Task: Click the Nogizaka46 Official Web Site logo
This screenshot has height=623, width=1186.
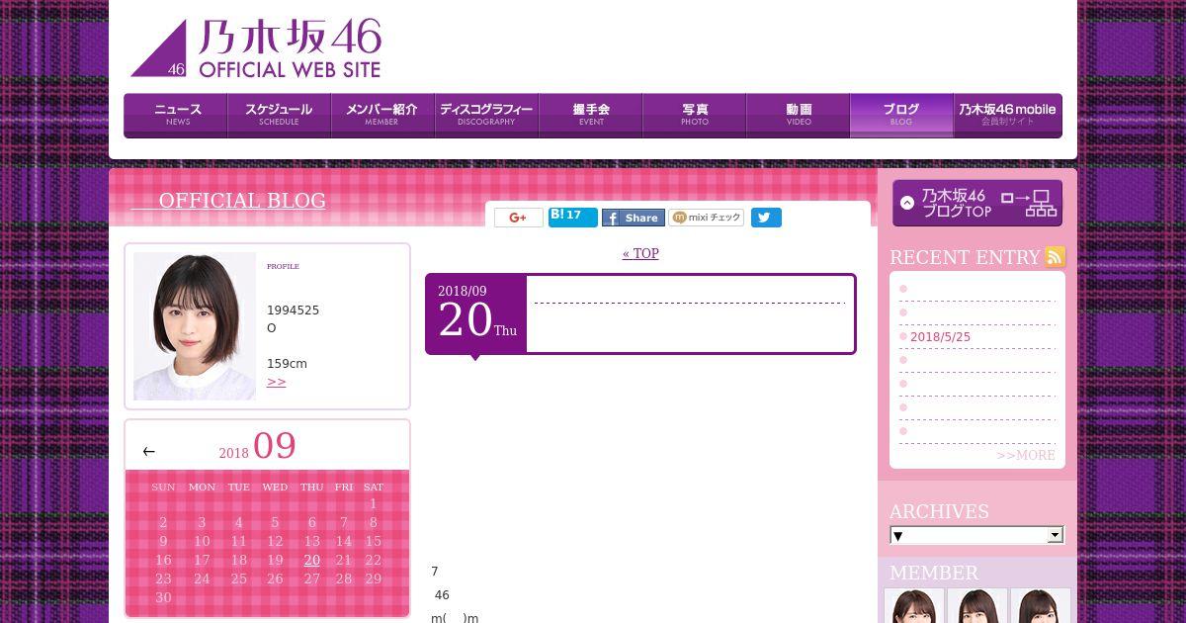Action: tap(256, 48)
